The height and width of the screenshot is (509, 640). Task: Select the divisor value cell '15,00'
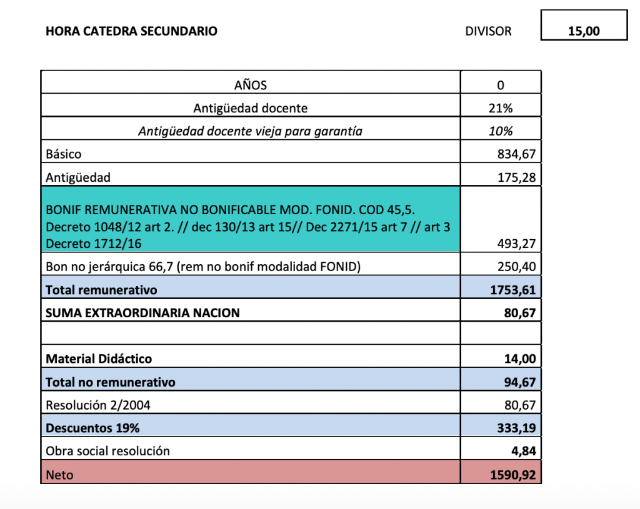[584, 25]
